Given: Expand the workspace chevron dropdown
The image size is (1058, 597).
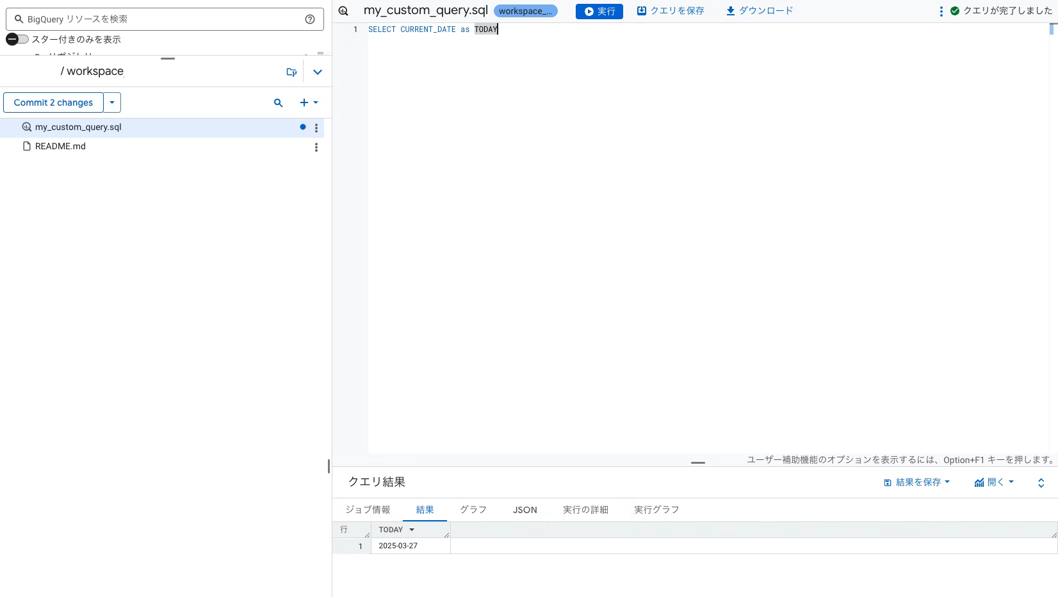Looking at the screenshot, I should coord(318,72).
